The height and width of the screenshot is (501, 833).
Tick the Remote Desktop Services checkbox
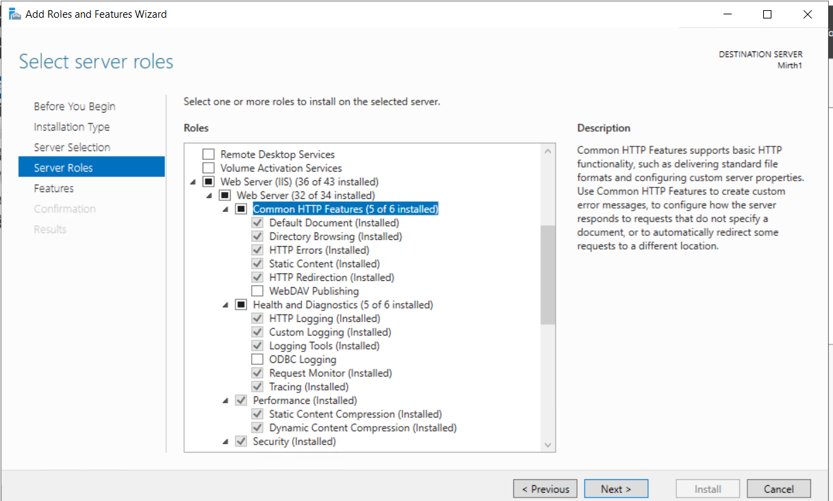coord(209,154)
